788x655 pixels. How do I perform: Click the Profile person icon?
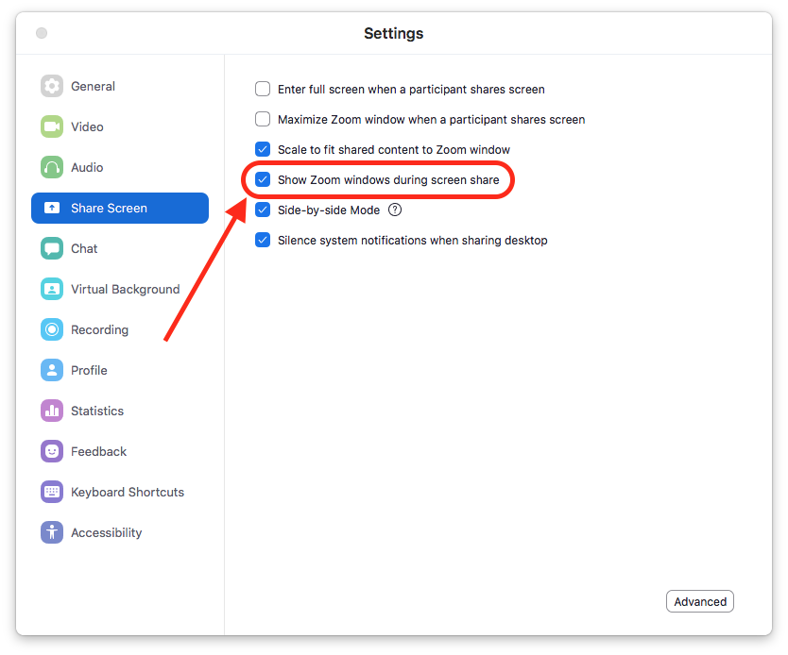pos(52,370)
